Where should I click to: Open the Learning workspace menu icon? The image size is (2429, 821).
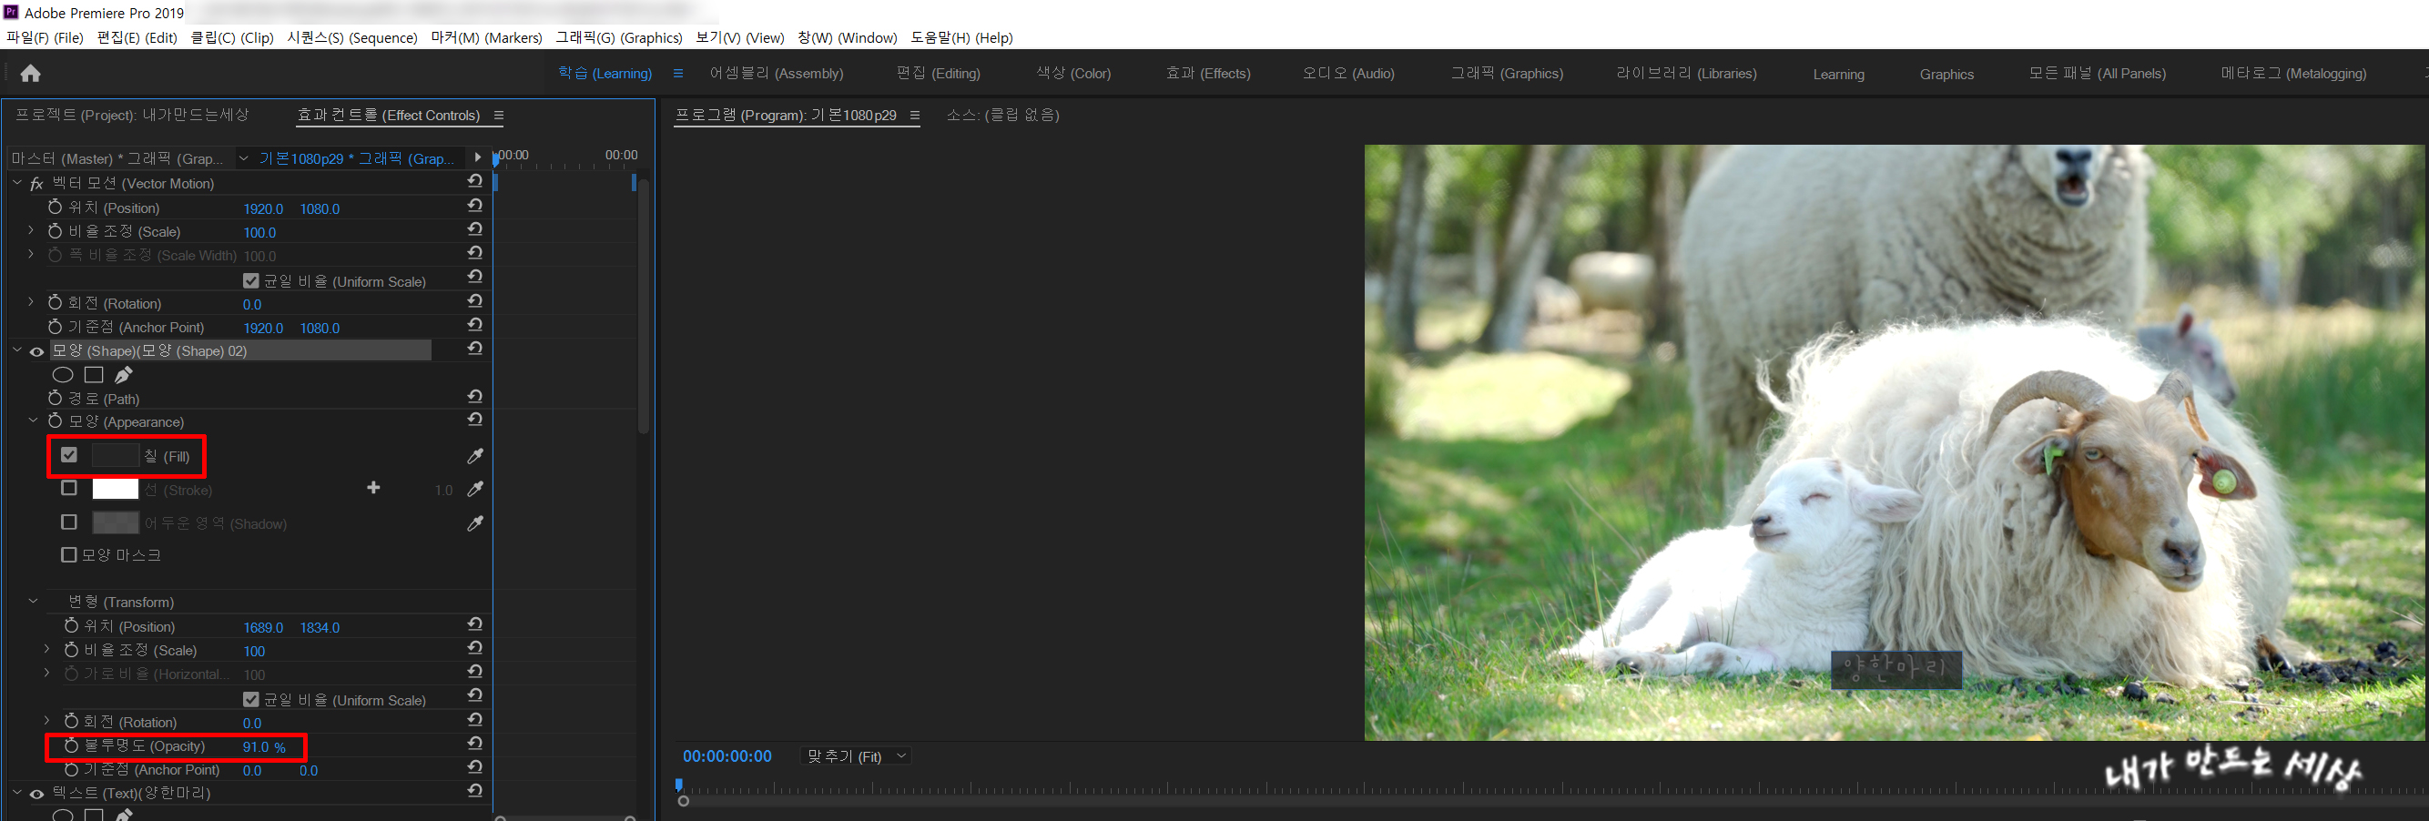pyautogui.click(x=678, y=74)
